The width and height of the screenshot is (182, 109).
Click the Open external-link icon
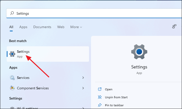100,89
